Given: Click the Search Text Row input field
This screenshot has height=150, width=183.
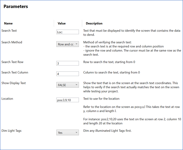Looking at the screenshot, I should [x=67, y=63].
